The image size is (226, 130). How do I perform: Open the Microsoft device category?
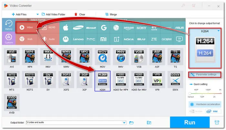(x=91, y=27)
